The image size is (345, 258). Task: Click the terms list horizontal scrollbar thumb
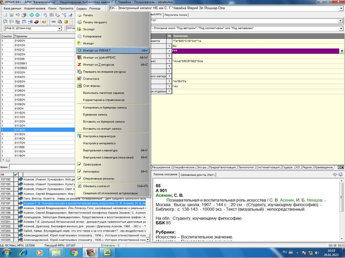click(x=8, y=160)
